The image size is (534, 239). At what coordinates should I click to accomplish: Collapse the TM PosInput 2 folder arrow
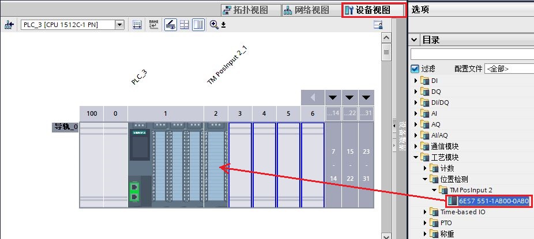[x=434, y=190]
